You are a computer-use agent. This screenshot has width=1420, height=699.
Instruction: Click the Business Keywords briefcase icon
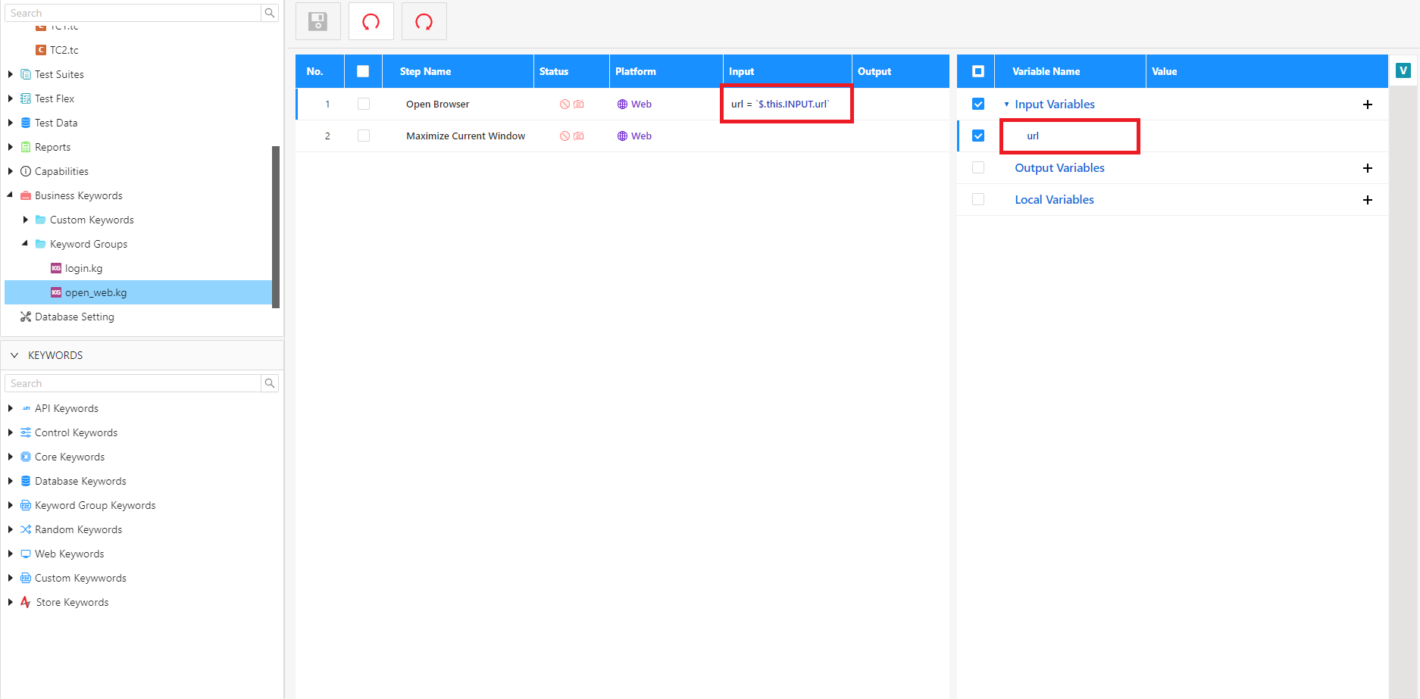coord(26,195)
